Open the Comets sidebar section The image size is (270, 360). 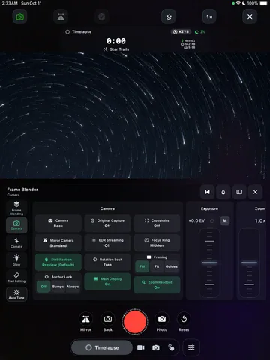(x=16, y=243)
